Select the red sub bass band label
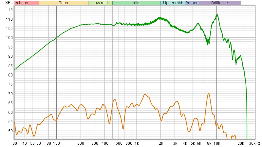 [27, 3]
